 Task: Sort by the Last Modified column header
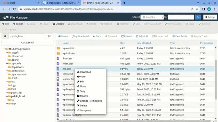point(144,43)
